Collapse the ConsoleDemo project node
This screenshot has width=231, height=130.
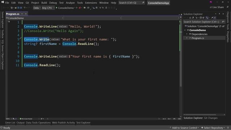click(185, 30)
